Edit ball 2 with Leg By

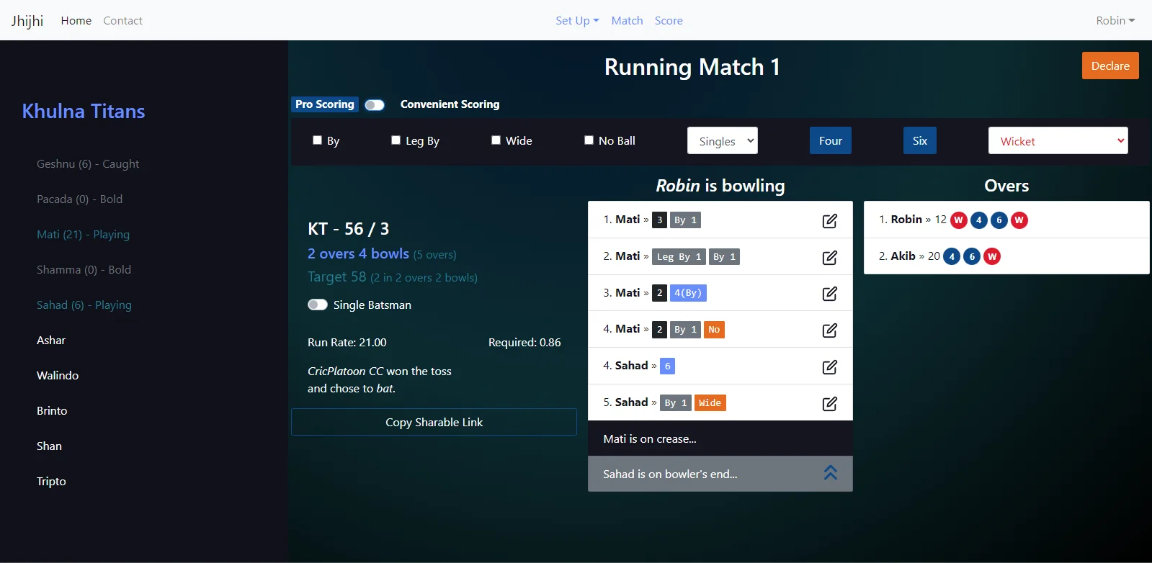[x=829, y=257]
